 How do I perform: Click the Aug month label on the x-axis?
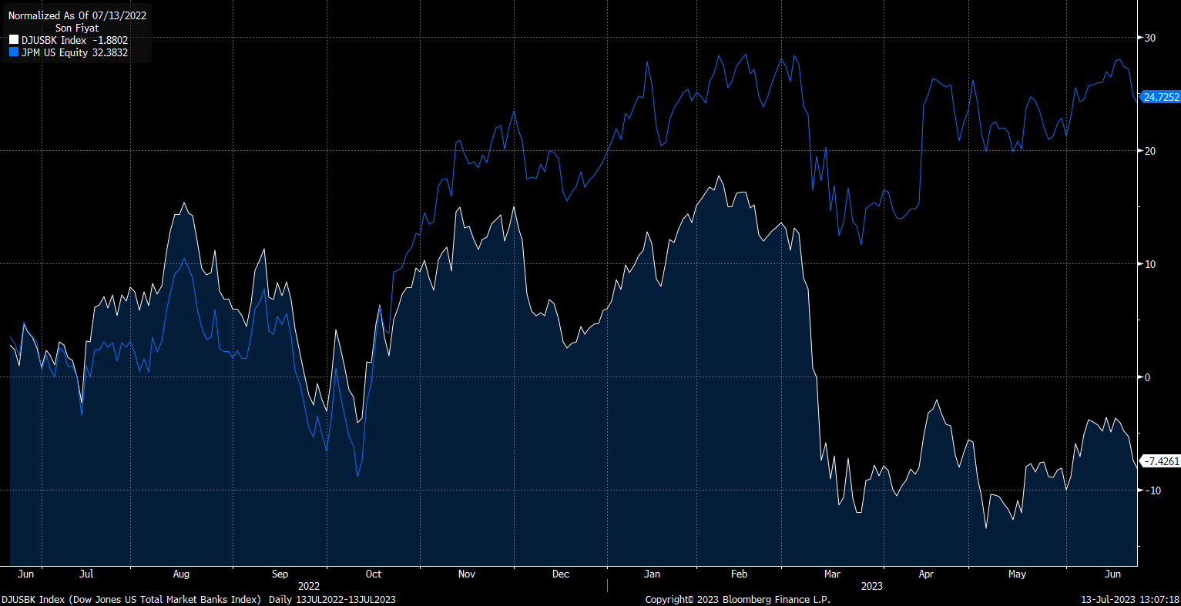[181, 574]
